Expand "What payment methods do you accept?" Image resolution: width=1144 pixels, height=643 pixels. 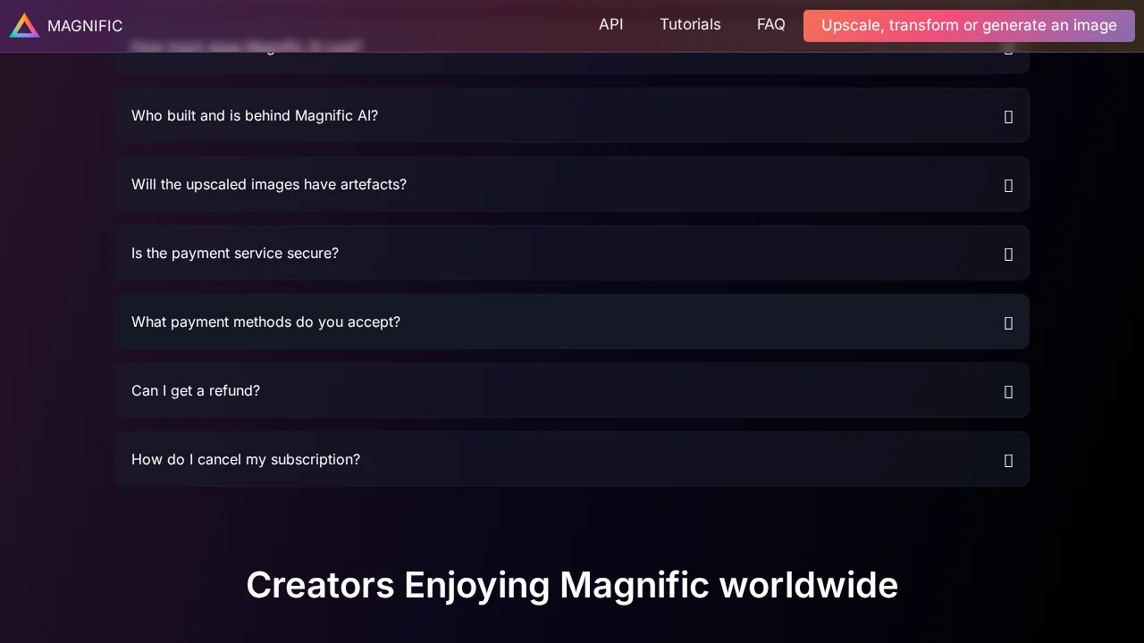pyautogui.click(x=572, y=321)
